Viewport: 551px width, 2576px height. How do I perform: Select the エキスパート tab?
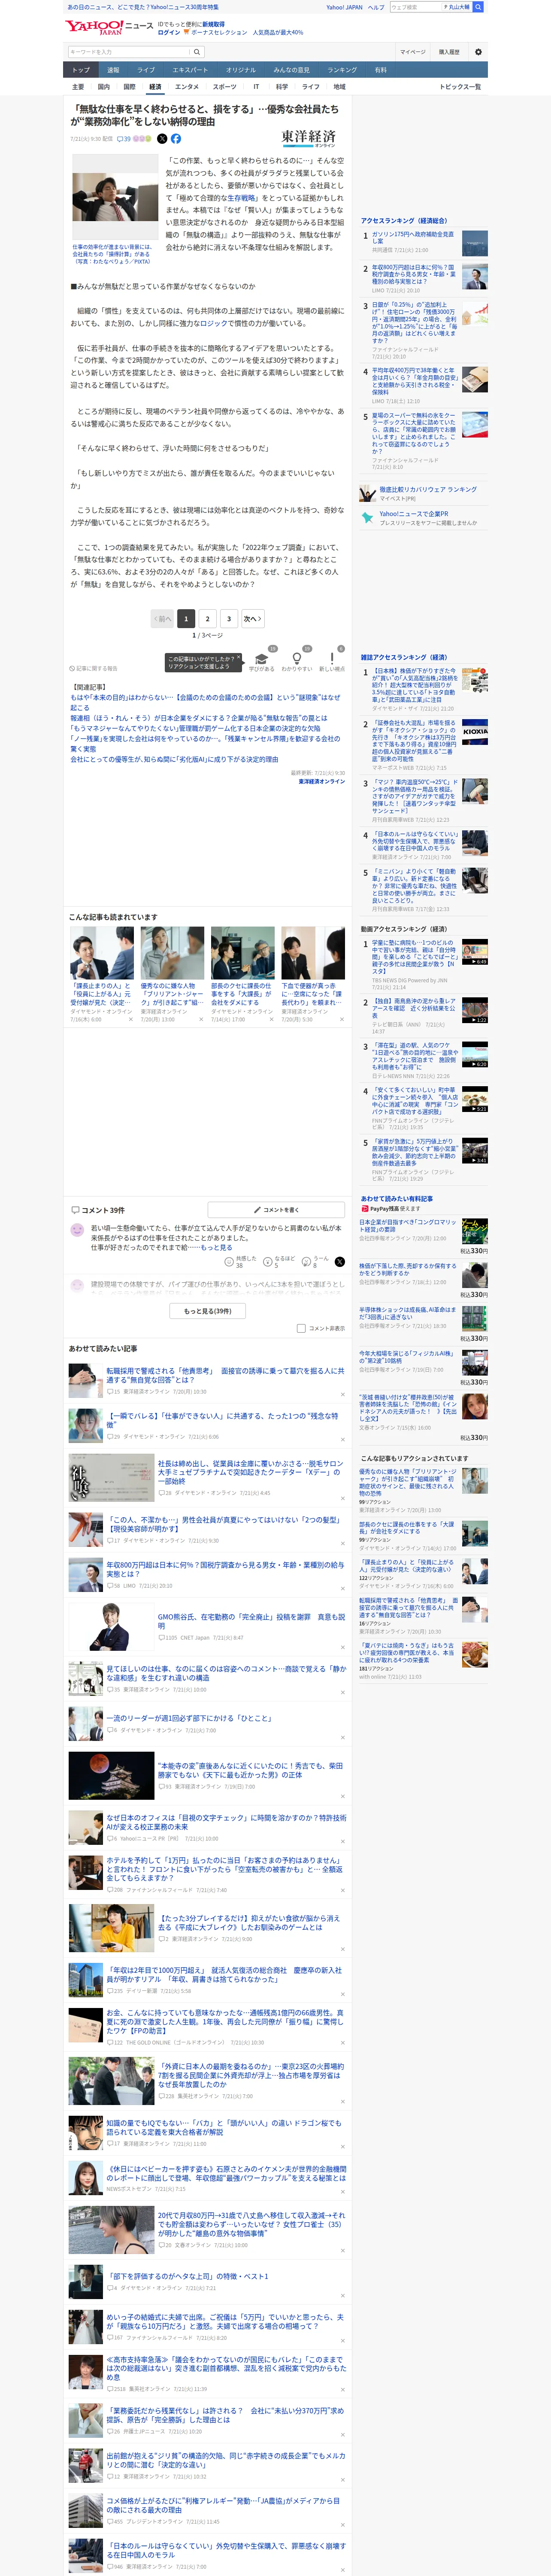click(x=190, y=70)
